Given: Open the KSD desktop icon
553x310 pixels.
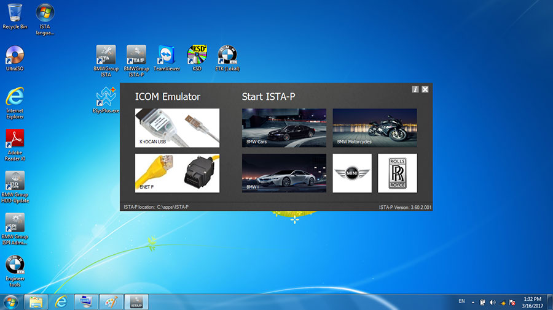Looking at the screenshot, I should [197, 55].
